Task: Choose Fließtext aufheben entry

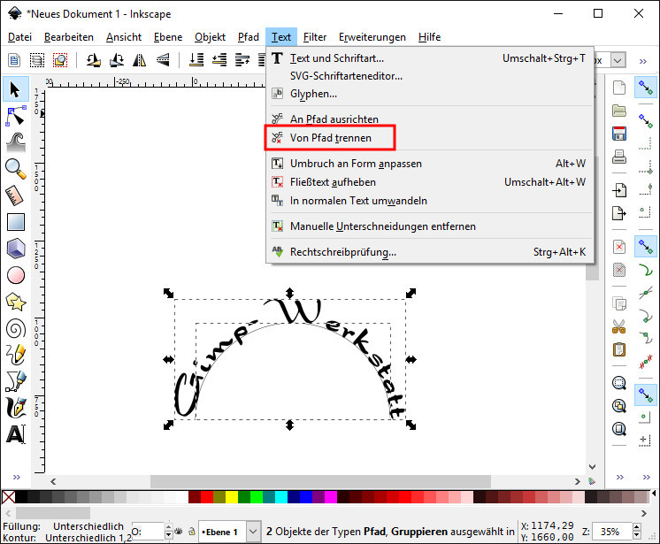Action: click(x=429, y=181)
